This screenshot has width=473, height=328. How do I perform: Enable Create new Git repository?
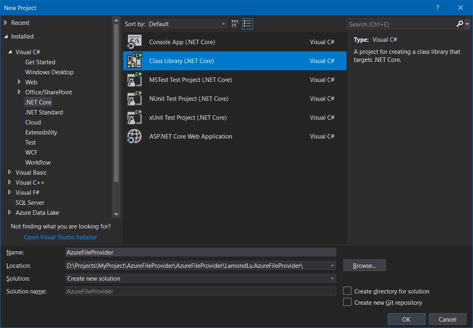(x=347, y=302)
